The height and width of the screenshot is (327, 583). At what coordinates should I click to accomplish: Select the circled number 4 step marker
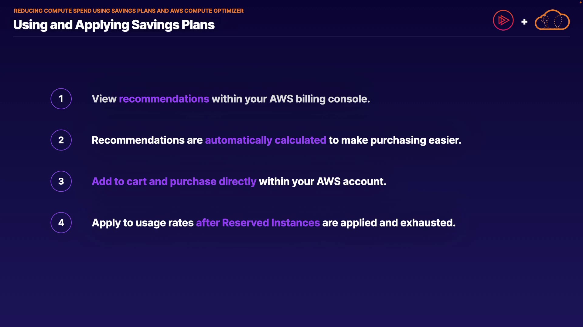(x=61, y=223)
